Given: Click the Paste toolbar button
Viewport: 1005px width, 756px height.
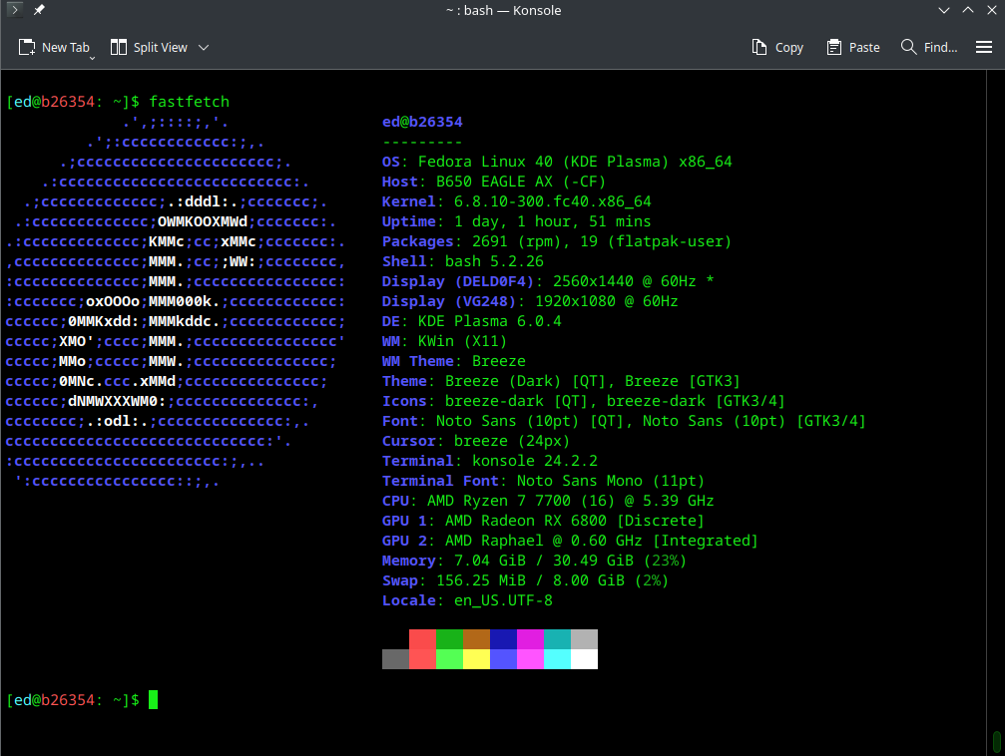Looking at the screenshot, I should [853, 48].
